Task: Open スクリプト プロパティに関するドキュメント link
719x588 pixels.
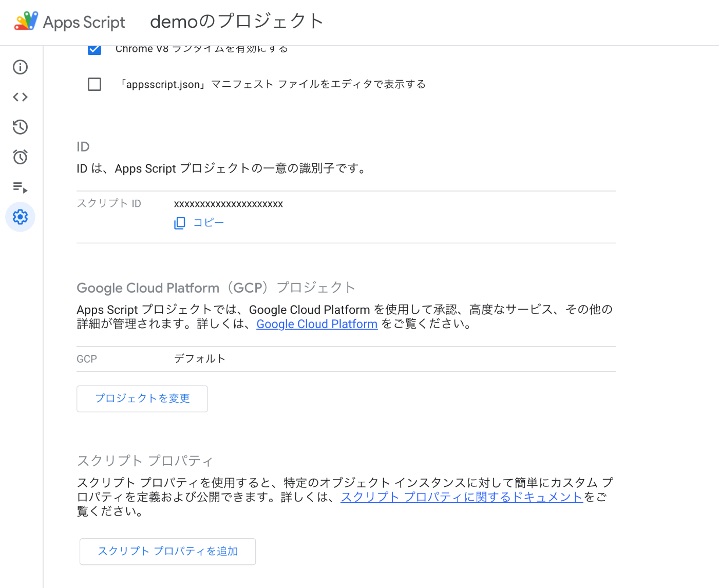Action: 462,497
